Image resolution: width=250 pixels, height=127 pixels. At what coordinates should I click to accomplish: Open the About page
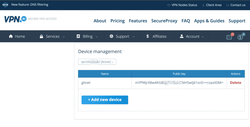100,21
